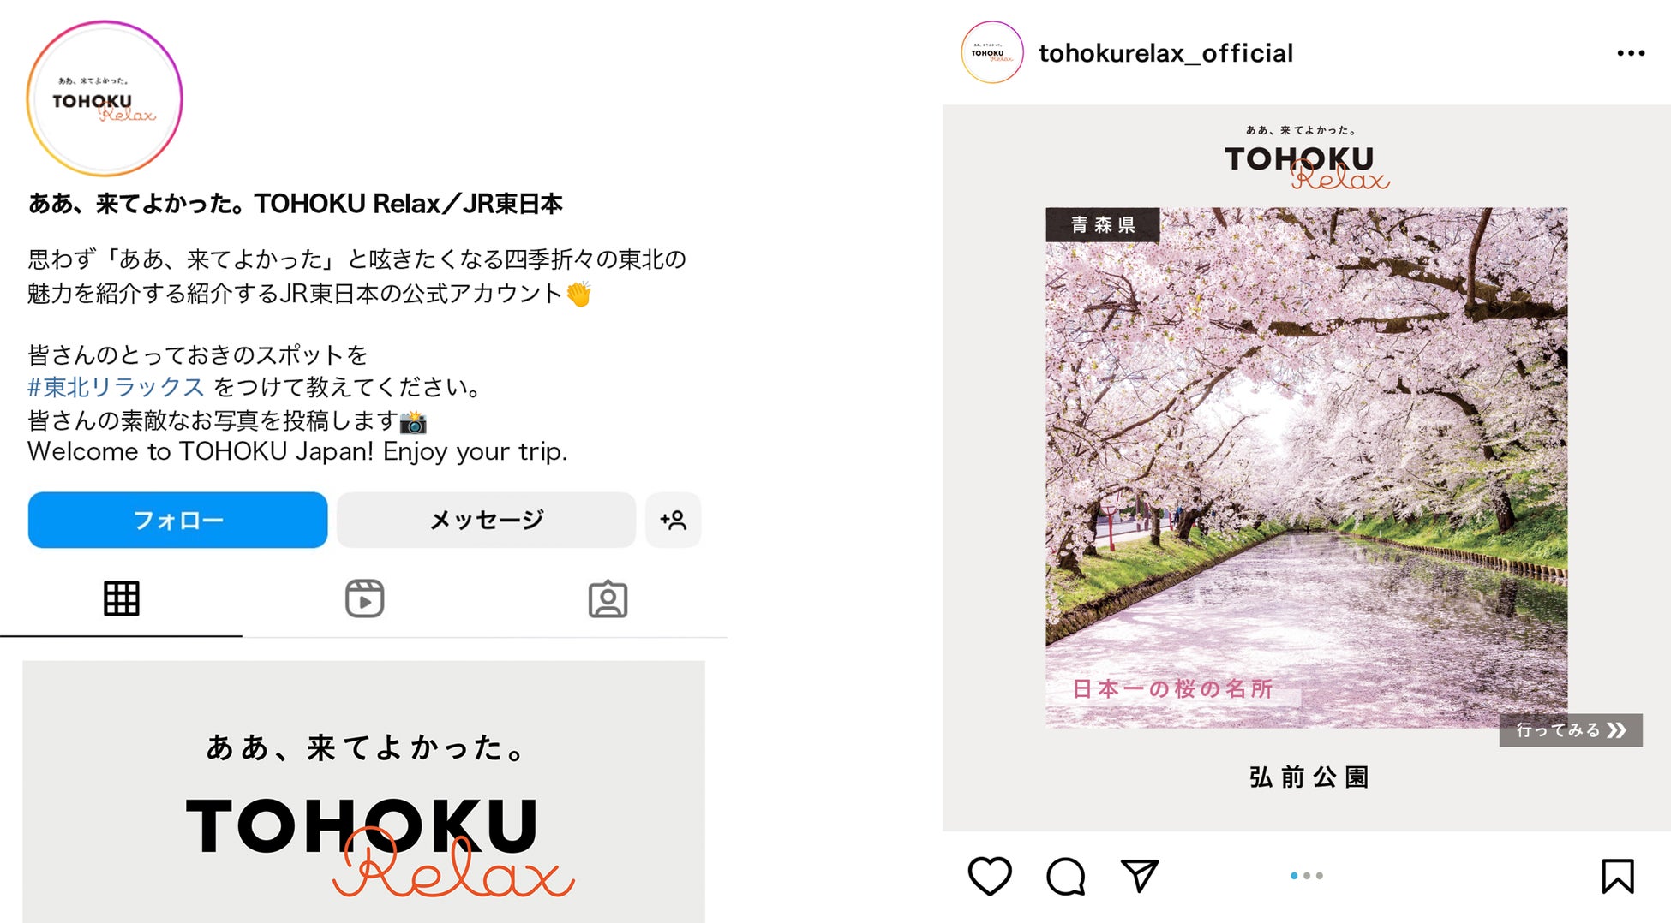Image resolution: width=1671 pixels, height=923 pixels.
Task: Open comments with the speech bubble icon
Action: point(1065,876)
